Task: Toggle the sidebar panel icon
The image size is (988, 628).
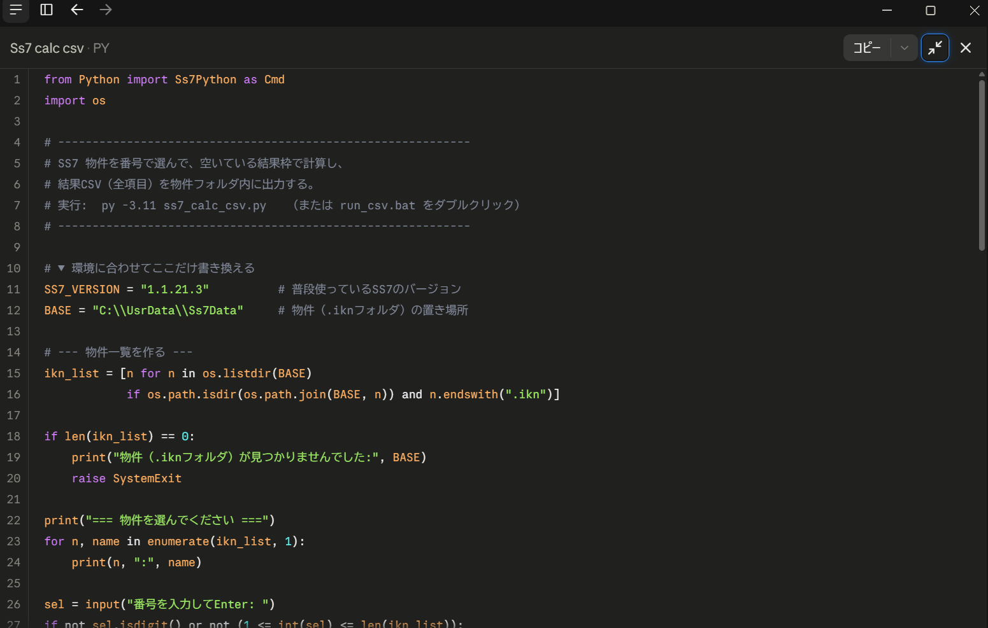Action: click(47, 10)
